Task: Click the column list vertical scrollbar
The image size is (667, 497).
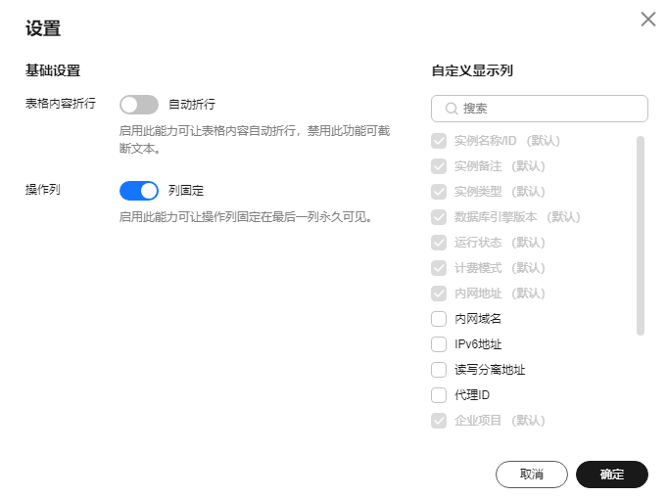Action: [641, 236]
